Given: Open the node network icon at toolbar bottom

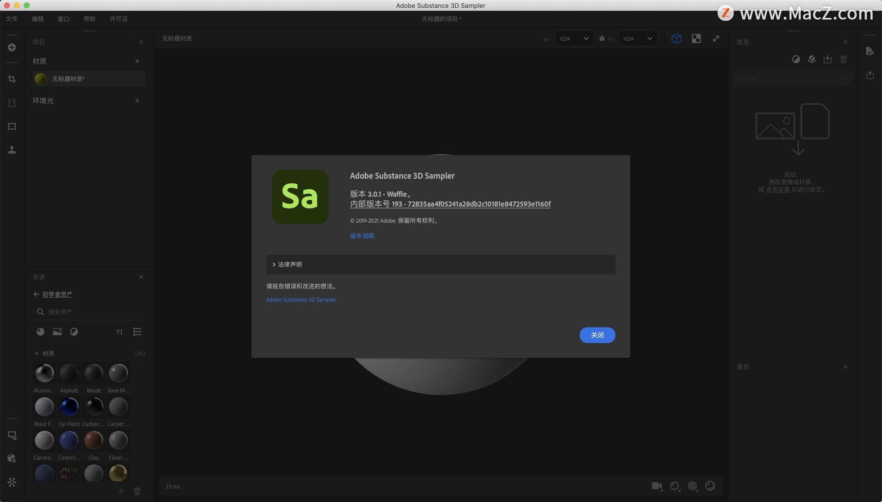Looking at the screenshot, I should pos(12,482).
